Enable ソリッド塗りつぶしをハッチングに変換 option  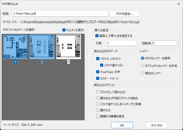click(98, 104)
